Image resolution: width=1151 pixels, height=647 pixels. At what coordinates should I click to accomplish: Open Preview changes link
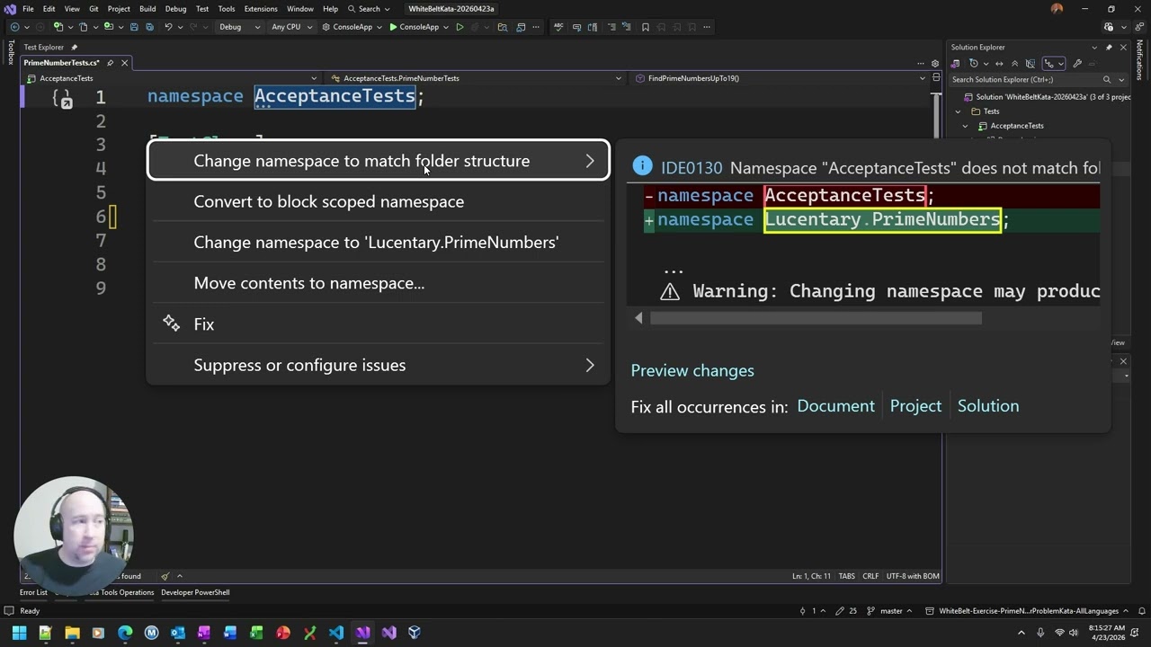click(x=692, y=370)
